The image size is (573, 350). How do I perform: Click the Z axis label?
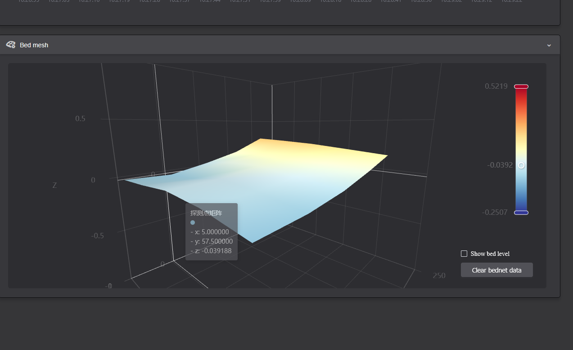54,185
